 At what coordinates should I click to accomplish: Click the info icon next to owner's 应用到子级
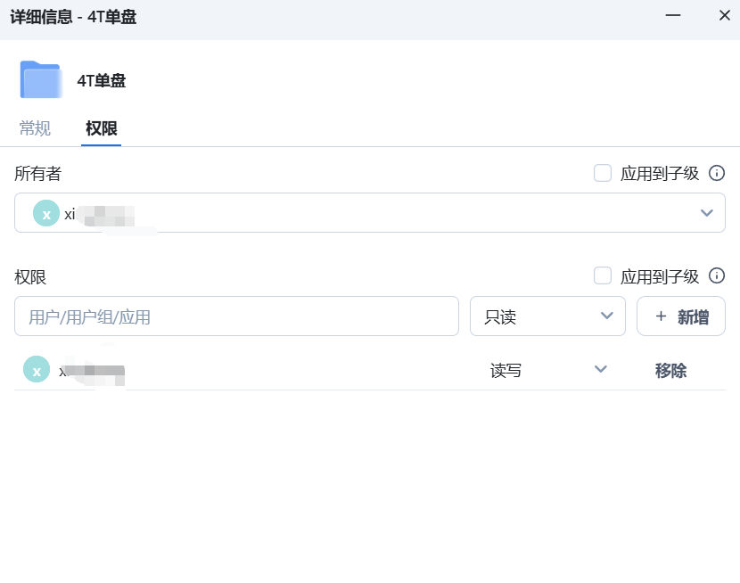point(717,173)
